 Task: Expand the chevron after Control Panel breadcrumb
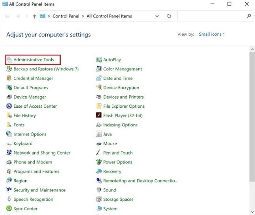tap(83, 16)
